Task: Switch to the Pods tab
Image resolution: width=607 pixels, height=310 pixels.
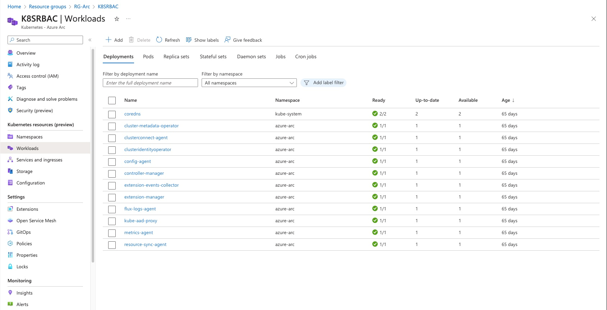Action: click(x=148, y=56)
